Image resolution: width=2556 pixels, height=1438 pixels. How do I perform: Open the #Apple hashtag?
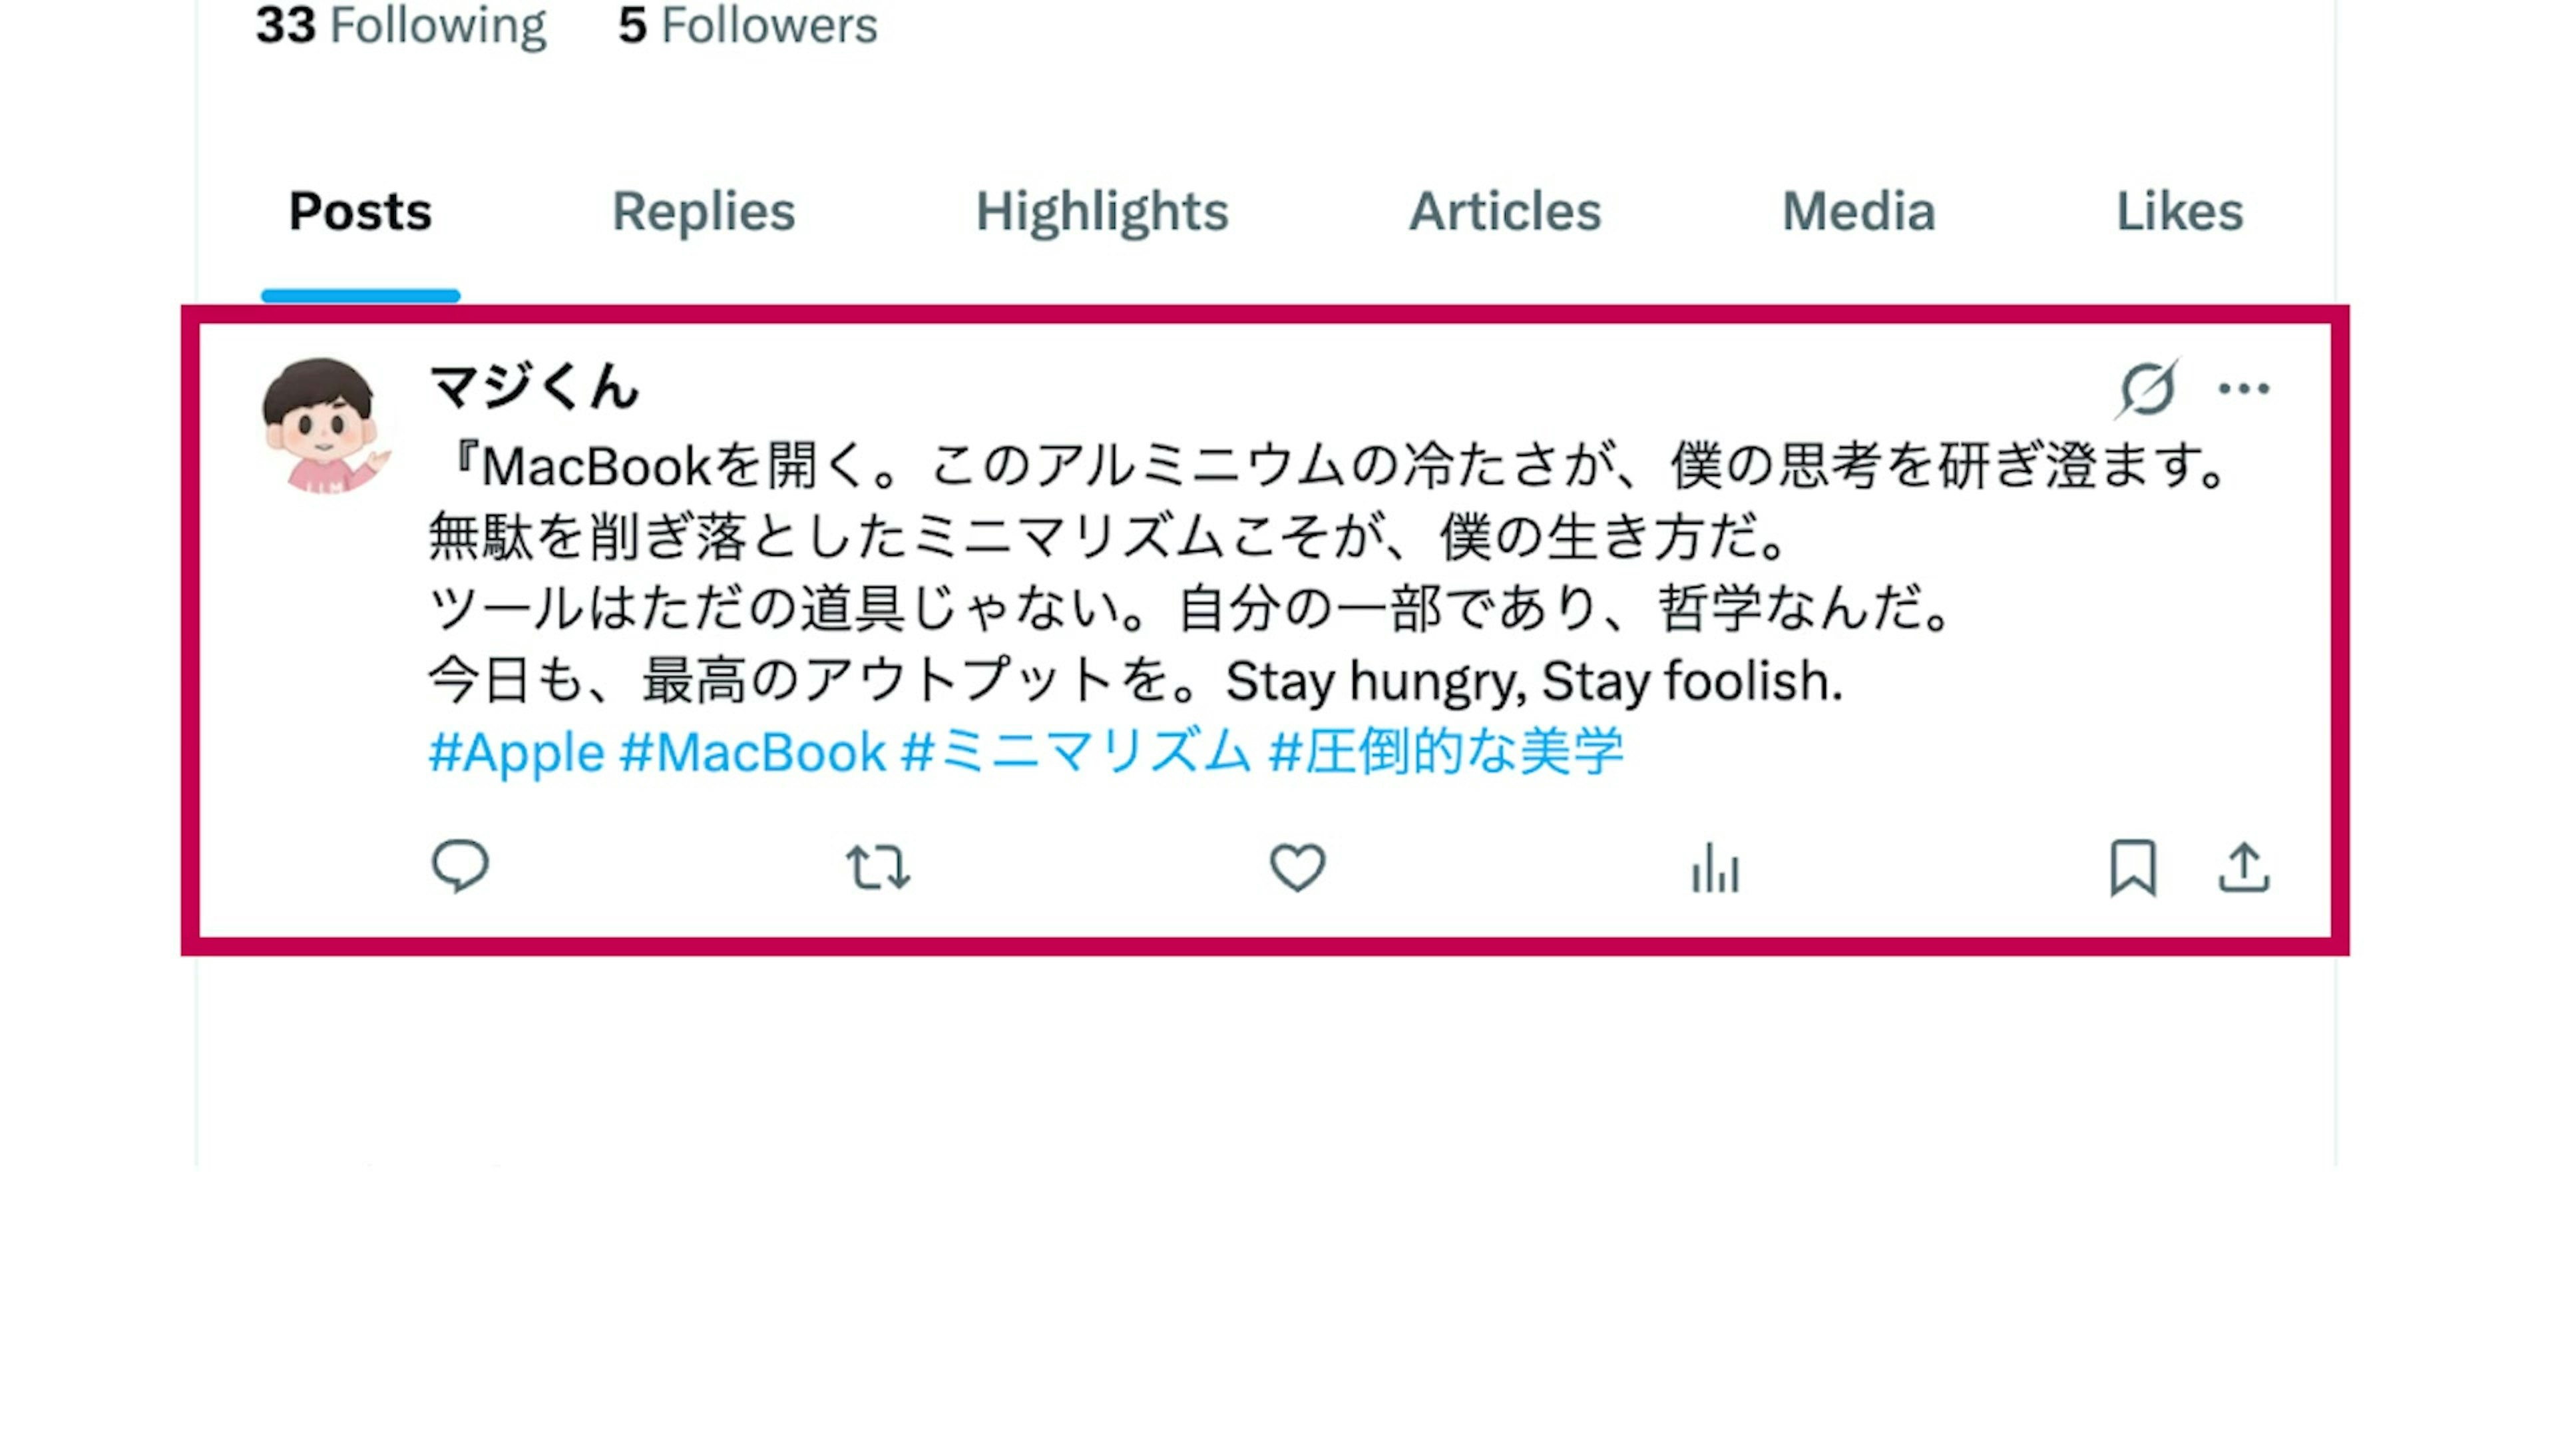[x=516, y=751]
